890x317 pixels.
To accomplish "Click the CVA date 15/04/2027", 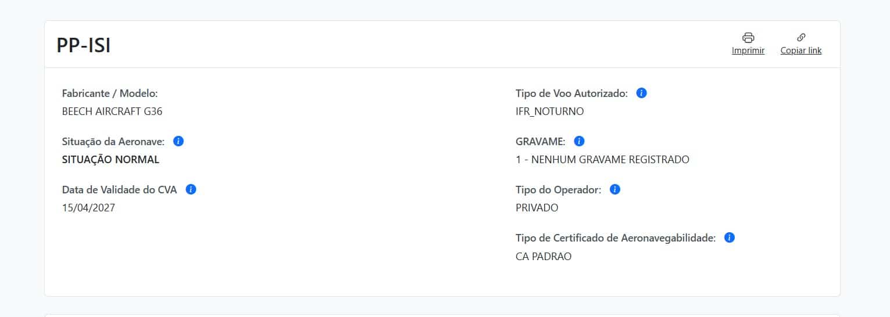I will (x=88, y=208).
